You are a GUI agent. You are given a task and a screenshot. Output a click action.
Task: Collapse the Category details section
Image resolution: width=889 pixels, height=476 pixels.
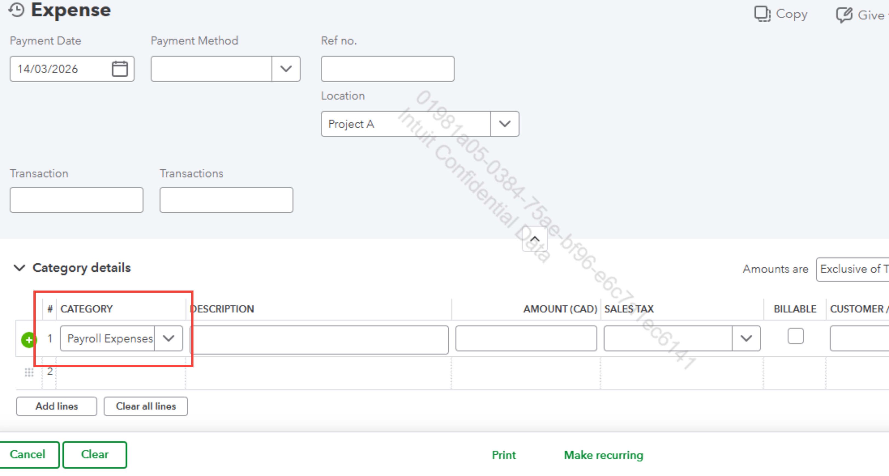point(19,268)
